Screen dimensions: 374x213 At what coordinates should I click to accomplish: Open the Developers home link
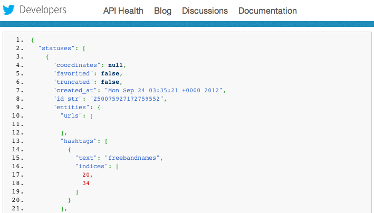[x=44, y=10]
